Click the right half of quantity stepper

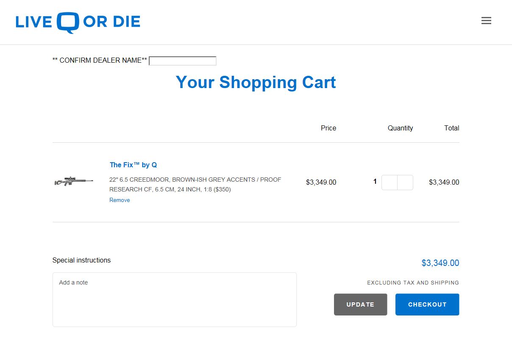[x=405, y=183]
